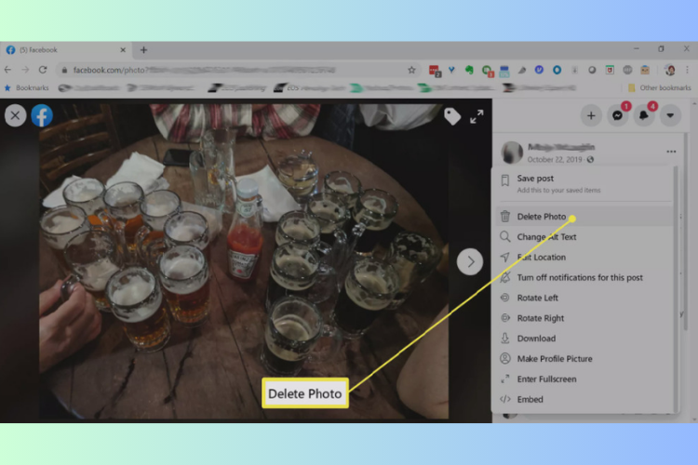Click the dropdown menu scrollbar
The height and width of the screenshot is (465, 698).
(x=677, y=289)
